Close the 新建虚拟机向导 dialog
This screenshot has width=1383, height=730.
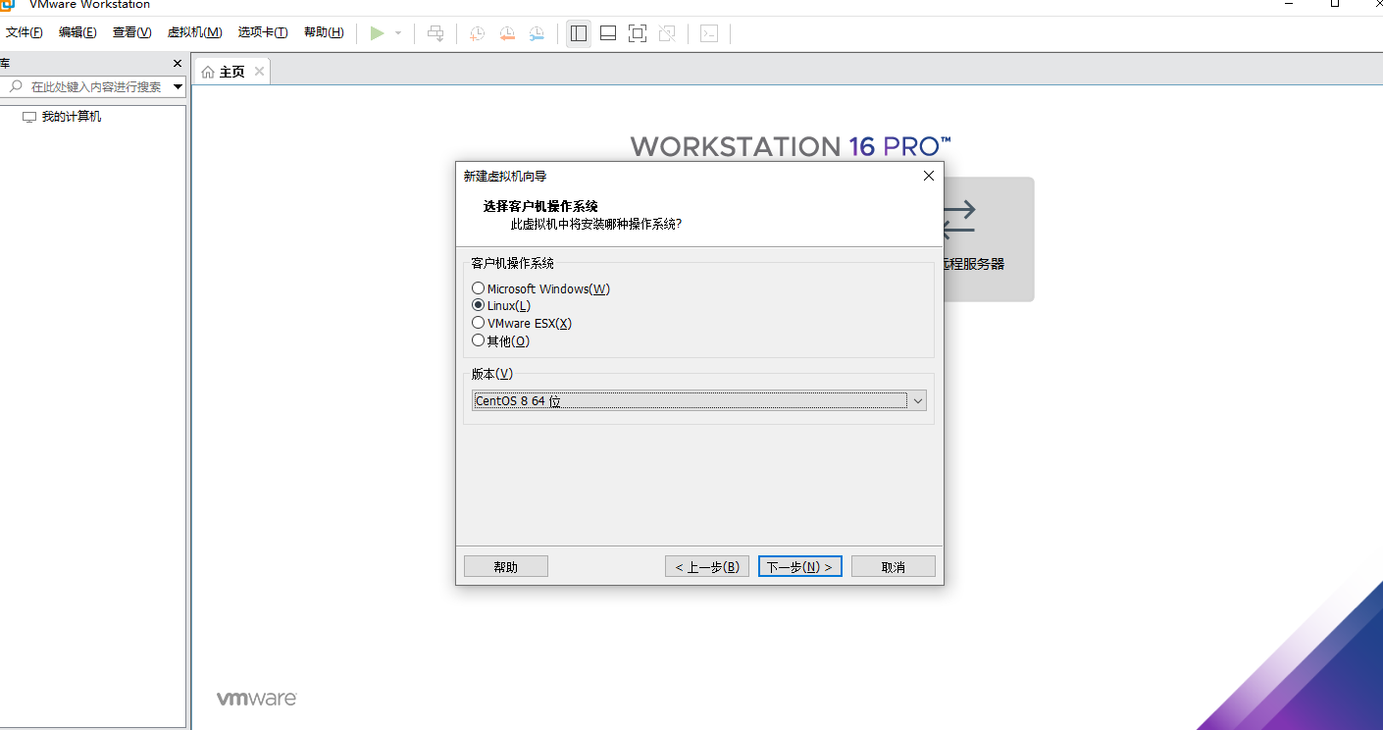[x=929, y=176]
